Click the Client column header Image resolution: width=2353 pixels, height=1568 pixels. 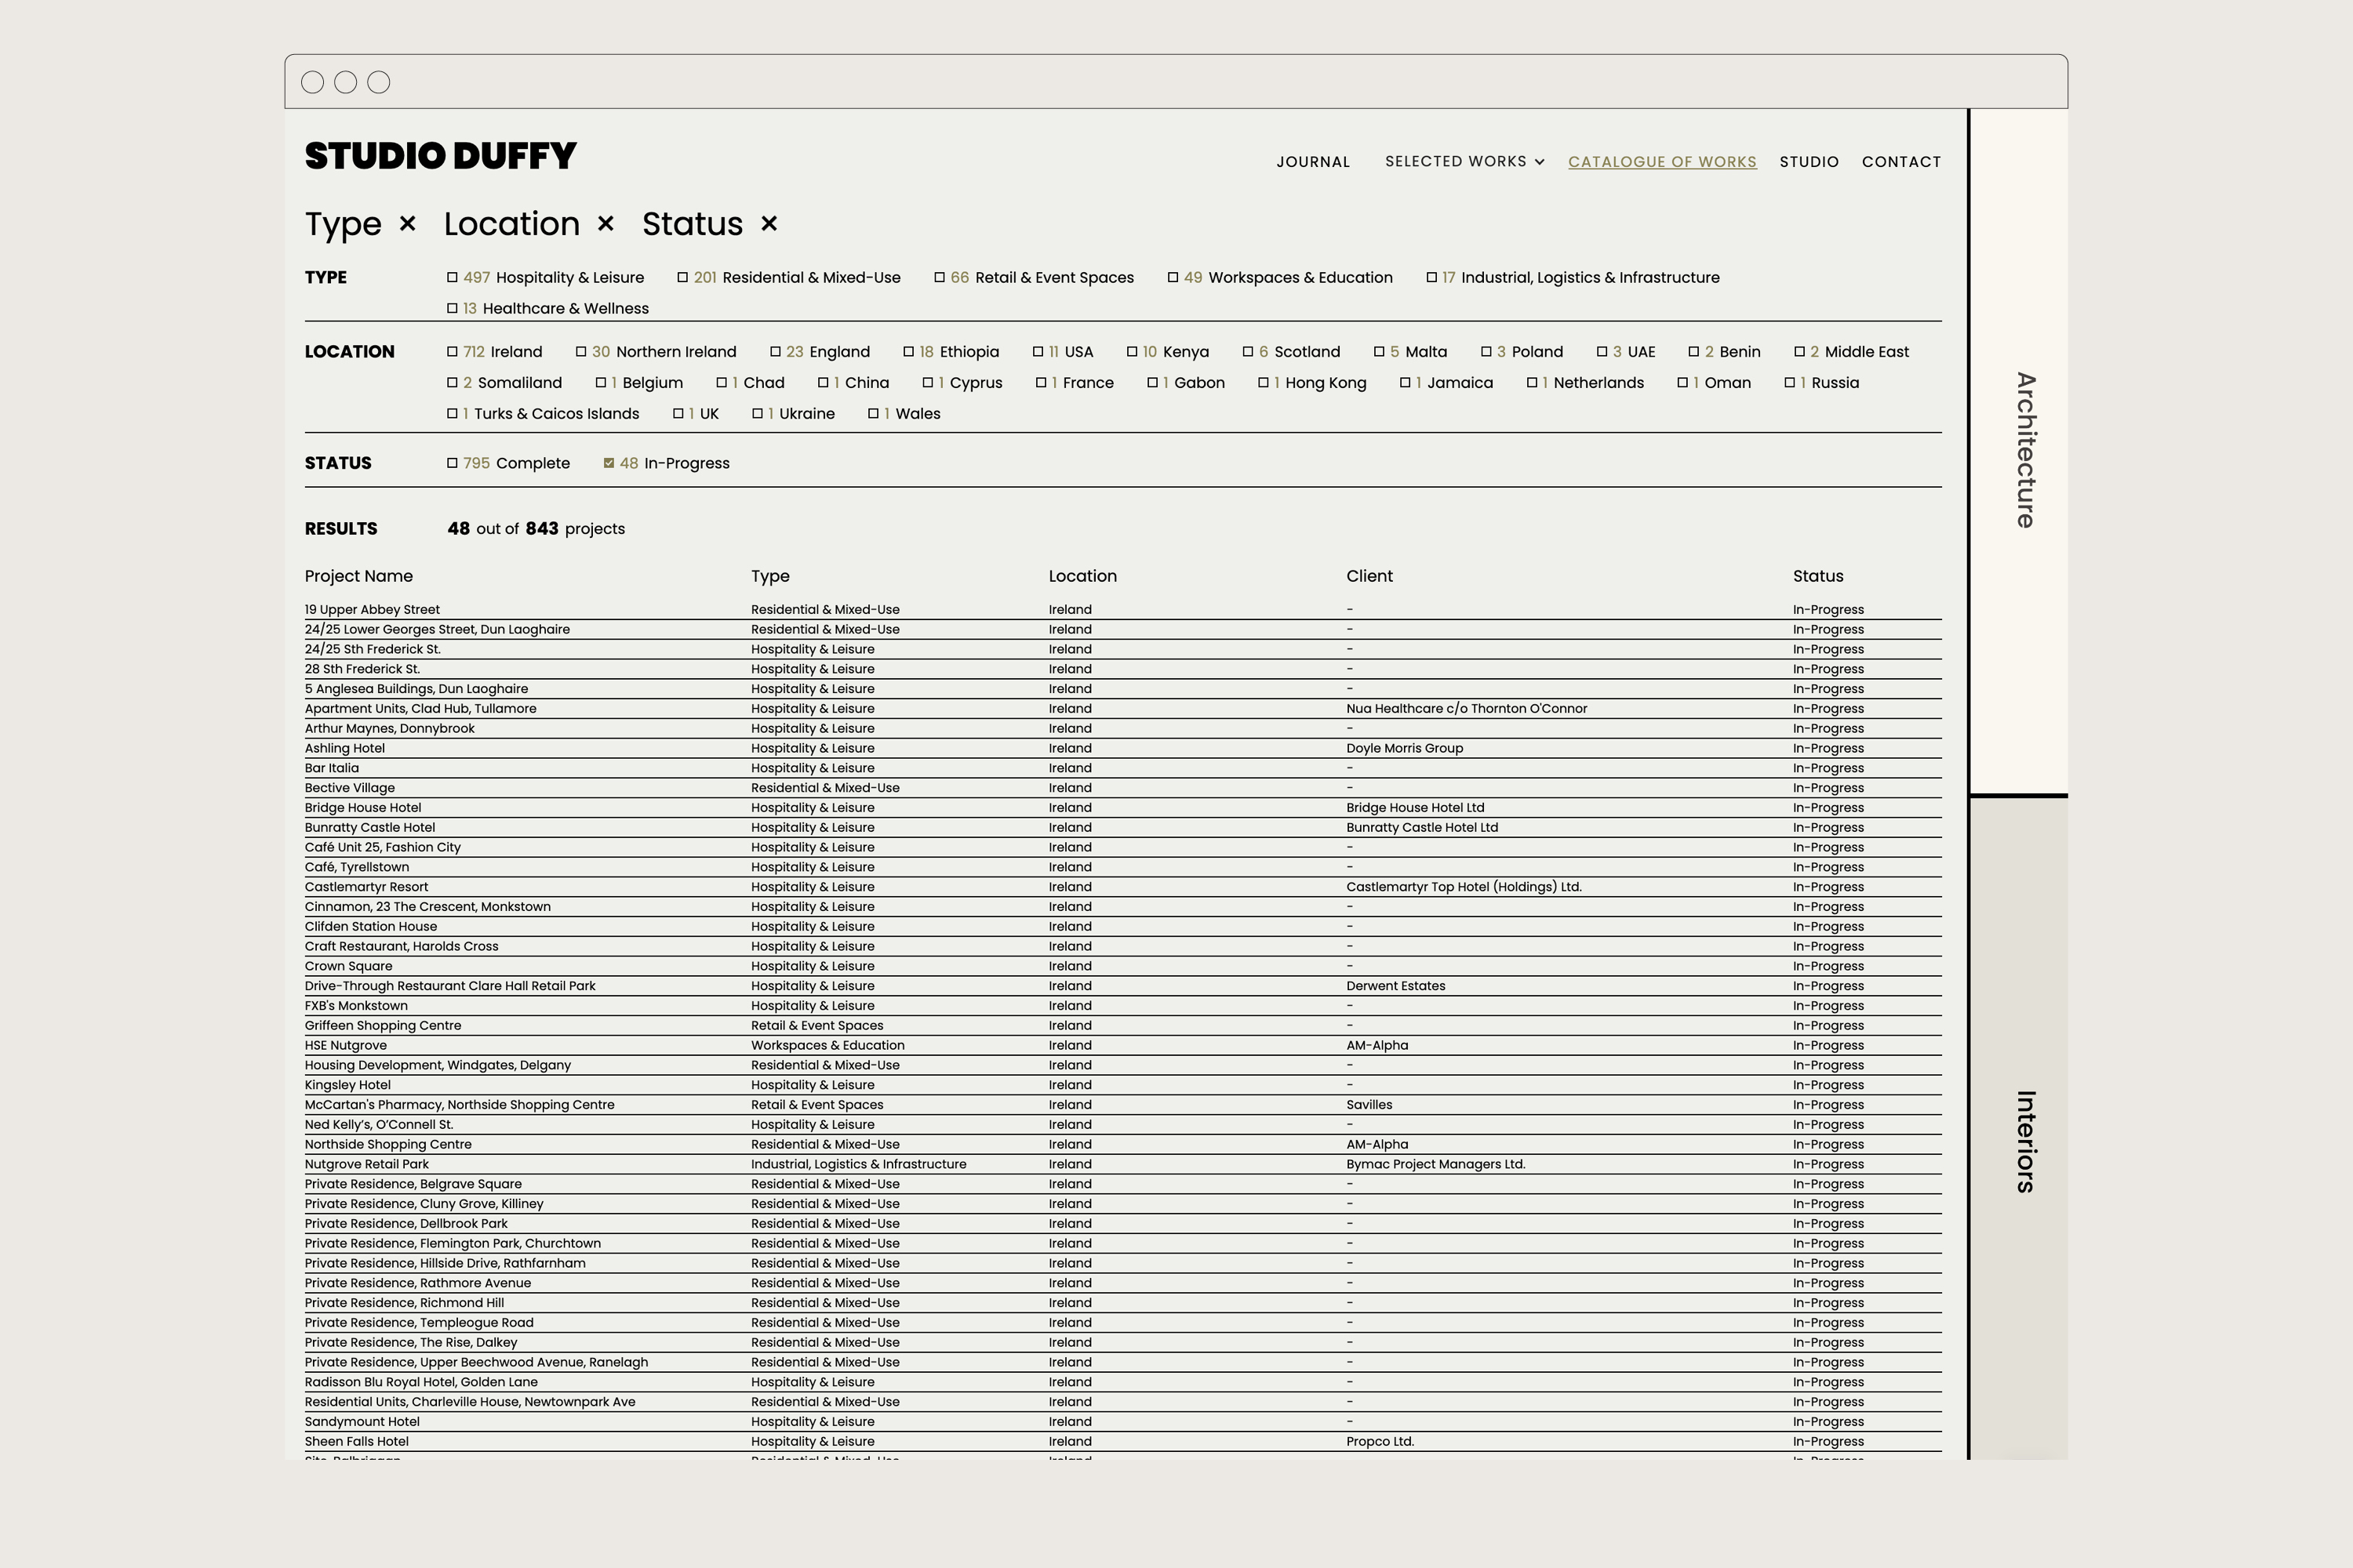[1369, 576]
